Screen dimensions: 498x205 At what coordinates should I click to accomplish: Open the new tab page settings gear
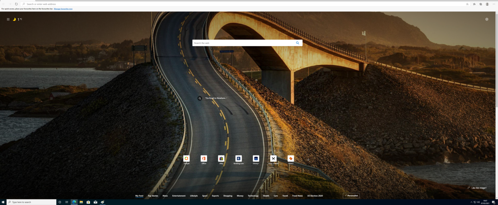pyautogui.click(x=486, y=19)
